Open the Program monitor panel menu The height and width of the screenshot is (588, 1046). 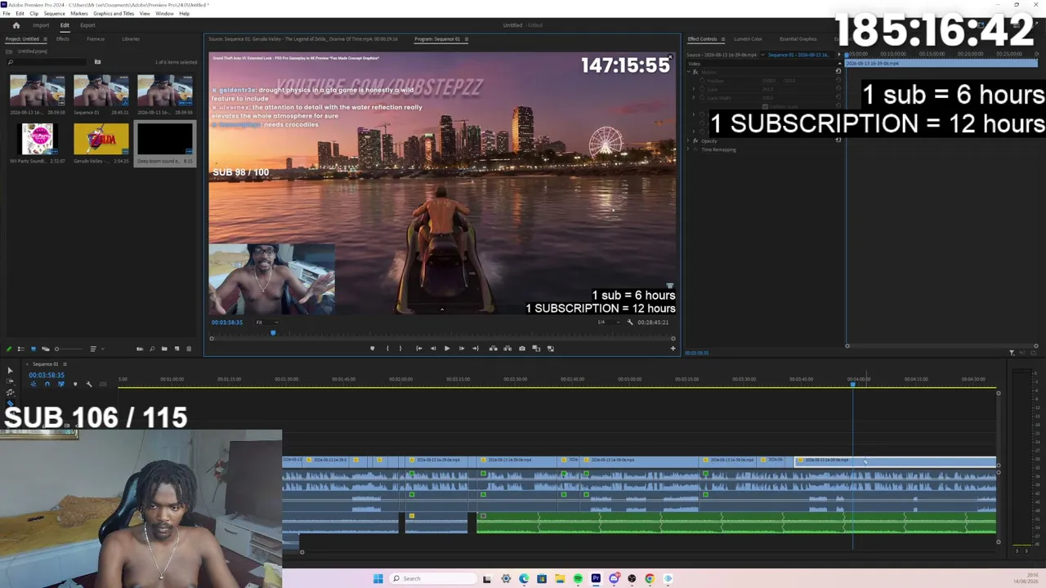(467, 39)
